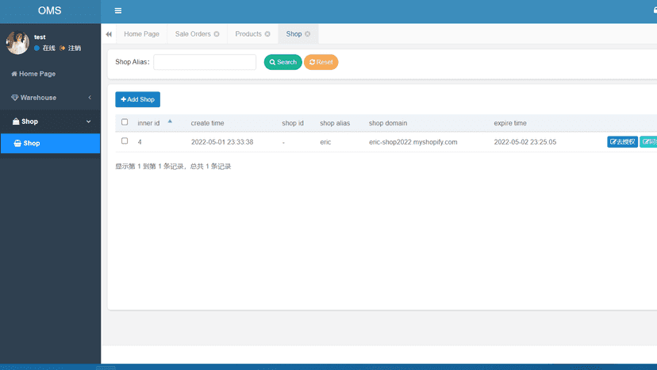Close the Products tab
The image size is (657, 370).
click(x=267, y=34)
